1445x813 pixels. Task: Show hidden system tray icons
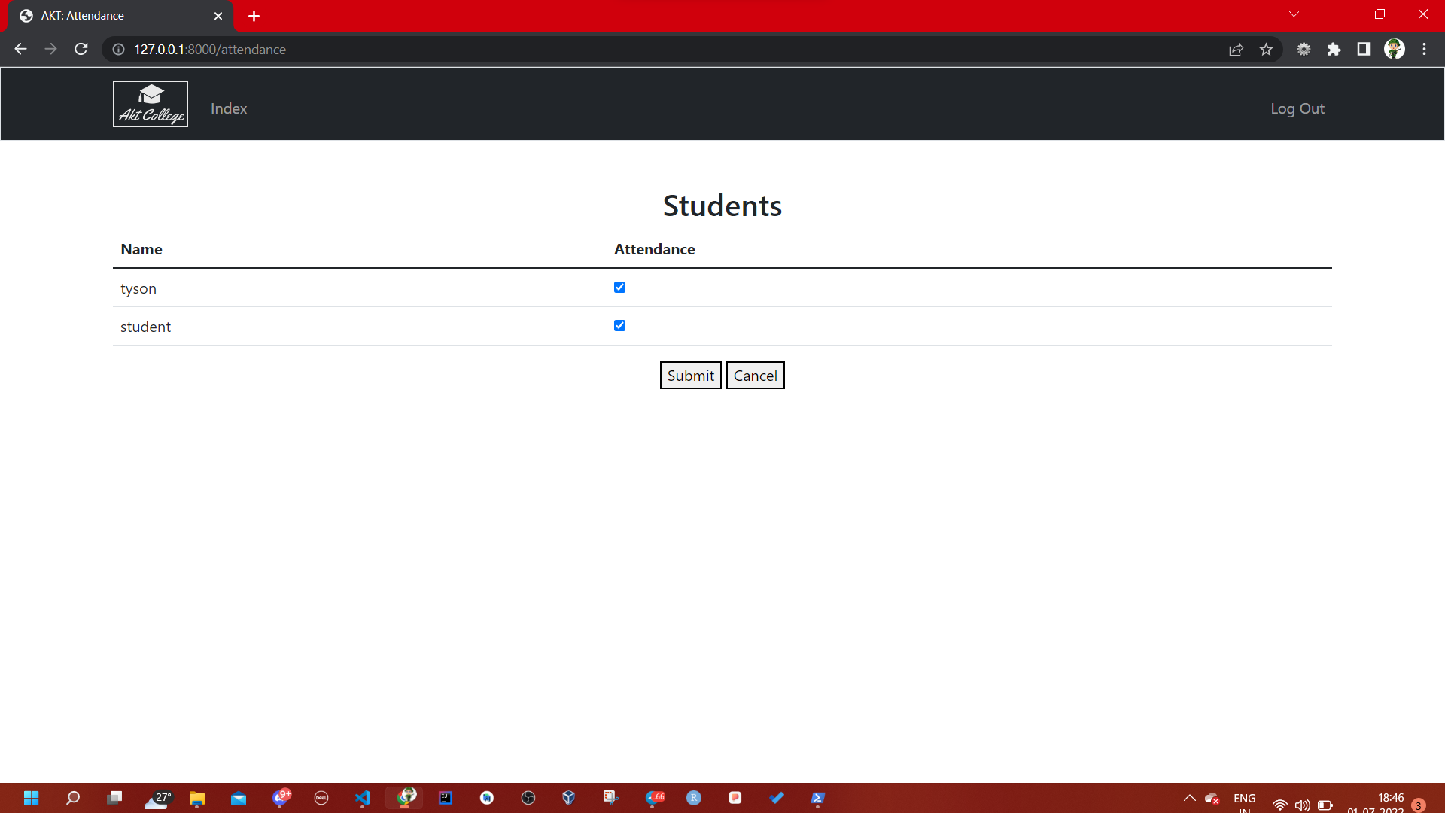(x=1189, y=798)
